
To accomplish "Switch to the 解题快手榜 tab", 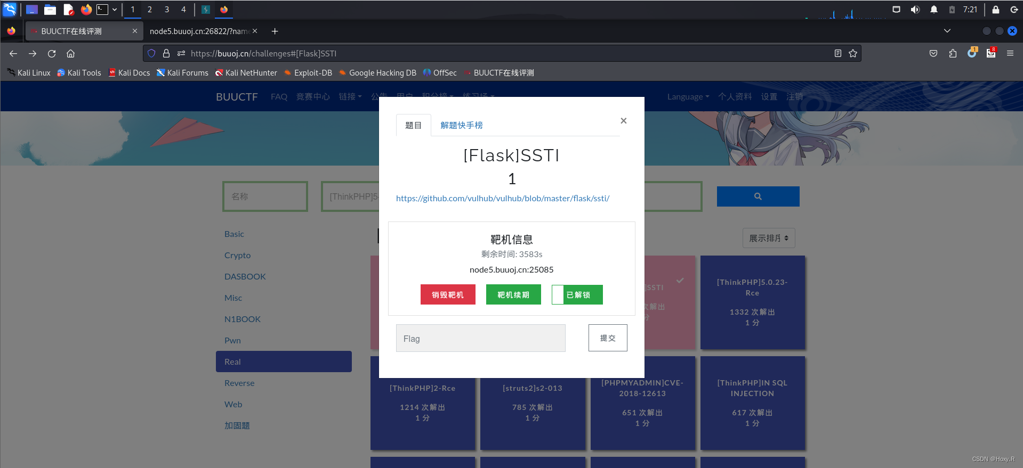I will (462, 125).
